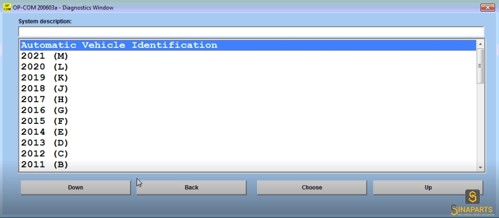Select the 2016 (G) entry
The width and height of the screenshot is (499, 218).
click(248, 110)
